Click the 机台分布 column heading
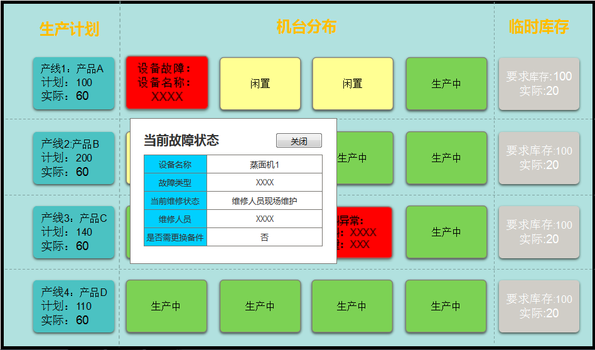Viewport: 595px width, 350px height. [x=306, y=27]
